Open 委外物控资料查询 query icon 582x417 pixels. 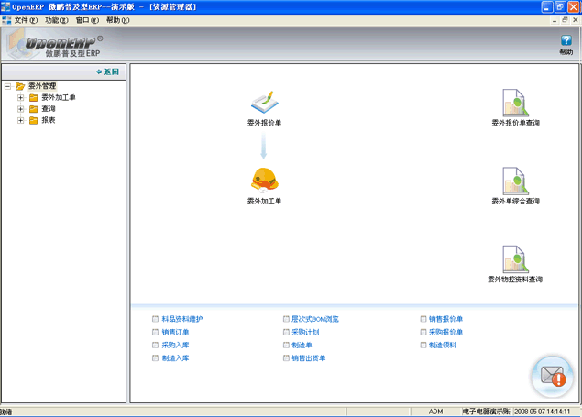click(515, 258)
